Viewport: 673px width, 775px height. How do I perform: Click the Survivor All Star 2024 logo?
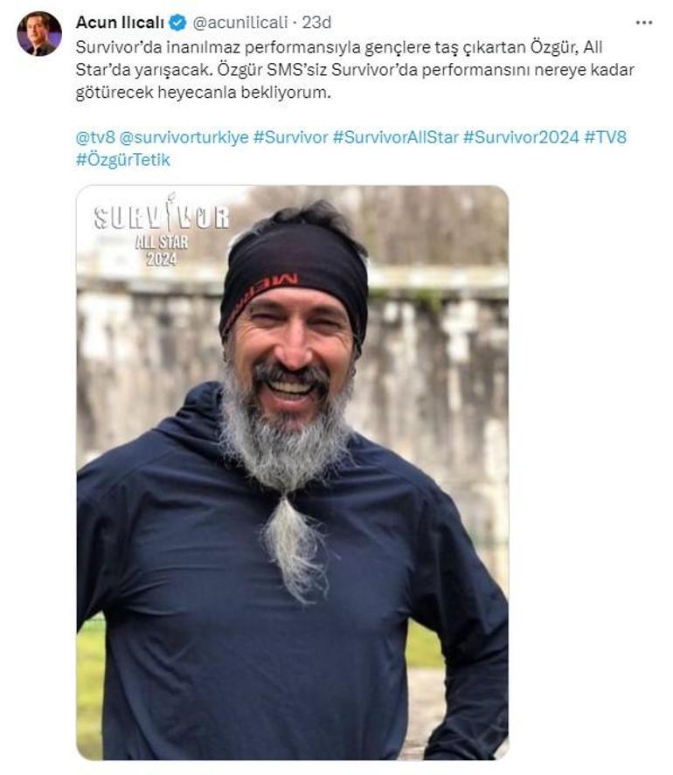point(161,231)
